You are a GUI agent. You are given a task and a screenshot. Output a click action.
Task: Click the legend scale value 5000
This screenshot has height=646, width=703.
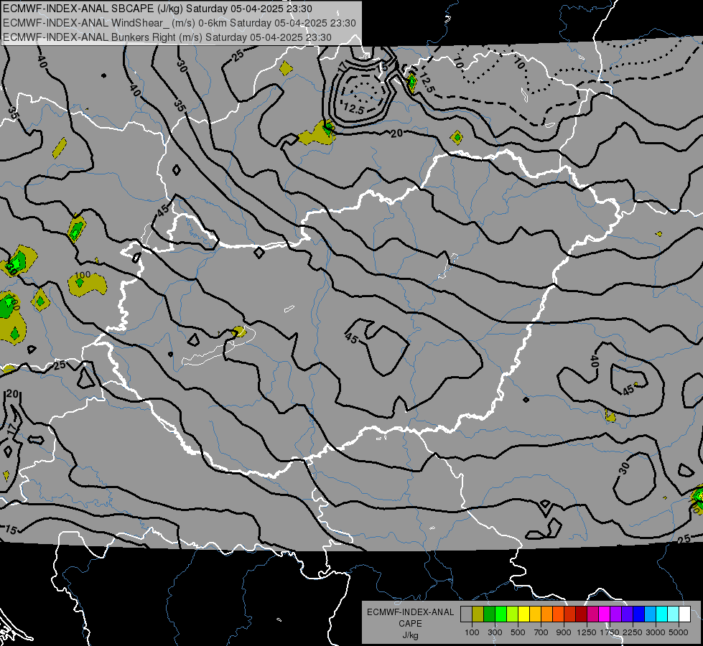pyautogui.click(x=679, y=632)
